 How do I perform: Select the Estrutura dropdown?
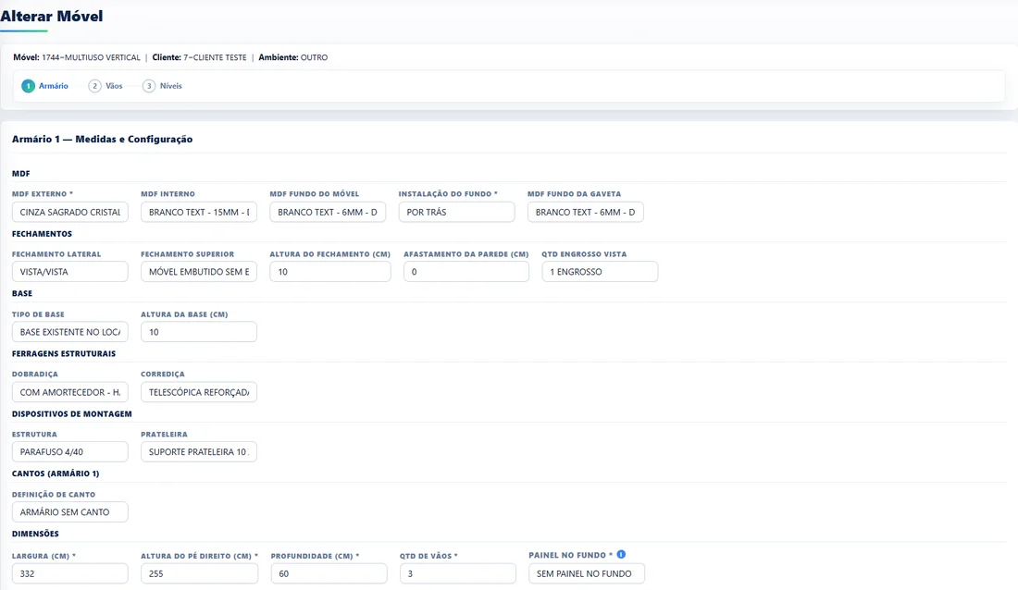(x=70, y=452)
